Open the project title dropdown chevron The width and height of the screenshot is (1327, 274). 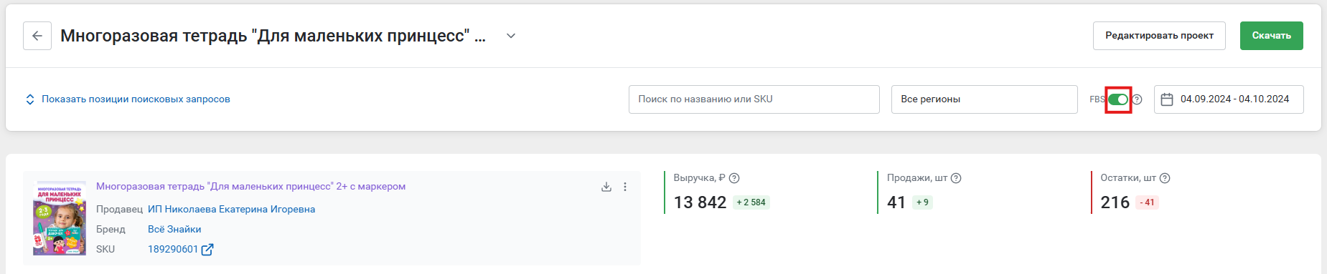coord(511,36)
